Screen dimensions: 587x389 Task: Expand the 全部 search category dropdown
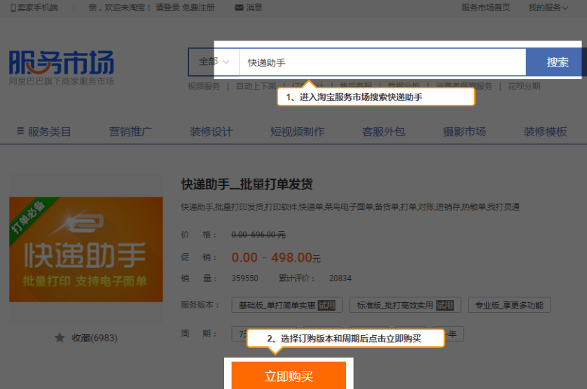pos(214,62)
